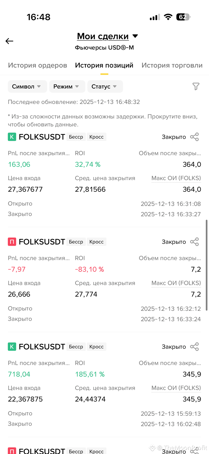
Task: Tap the green K badge of third position
Action: [12, 347]
